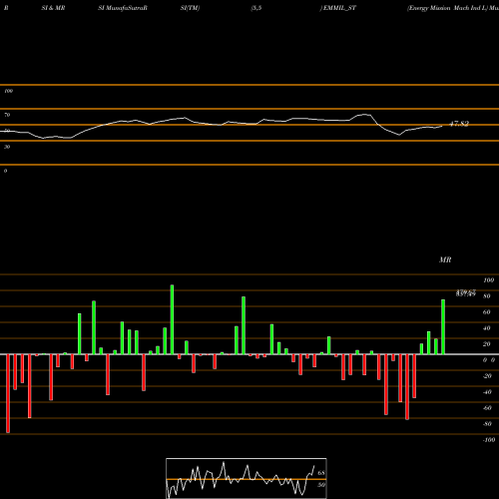Viewport: 499px width, 499px height.
Task: Click the MR axis label '-60'
Action: tap(487, 408)
